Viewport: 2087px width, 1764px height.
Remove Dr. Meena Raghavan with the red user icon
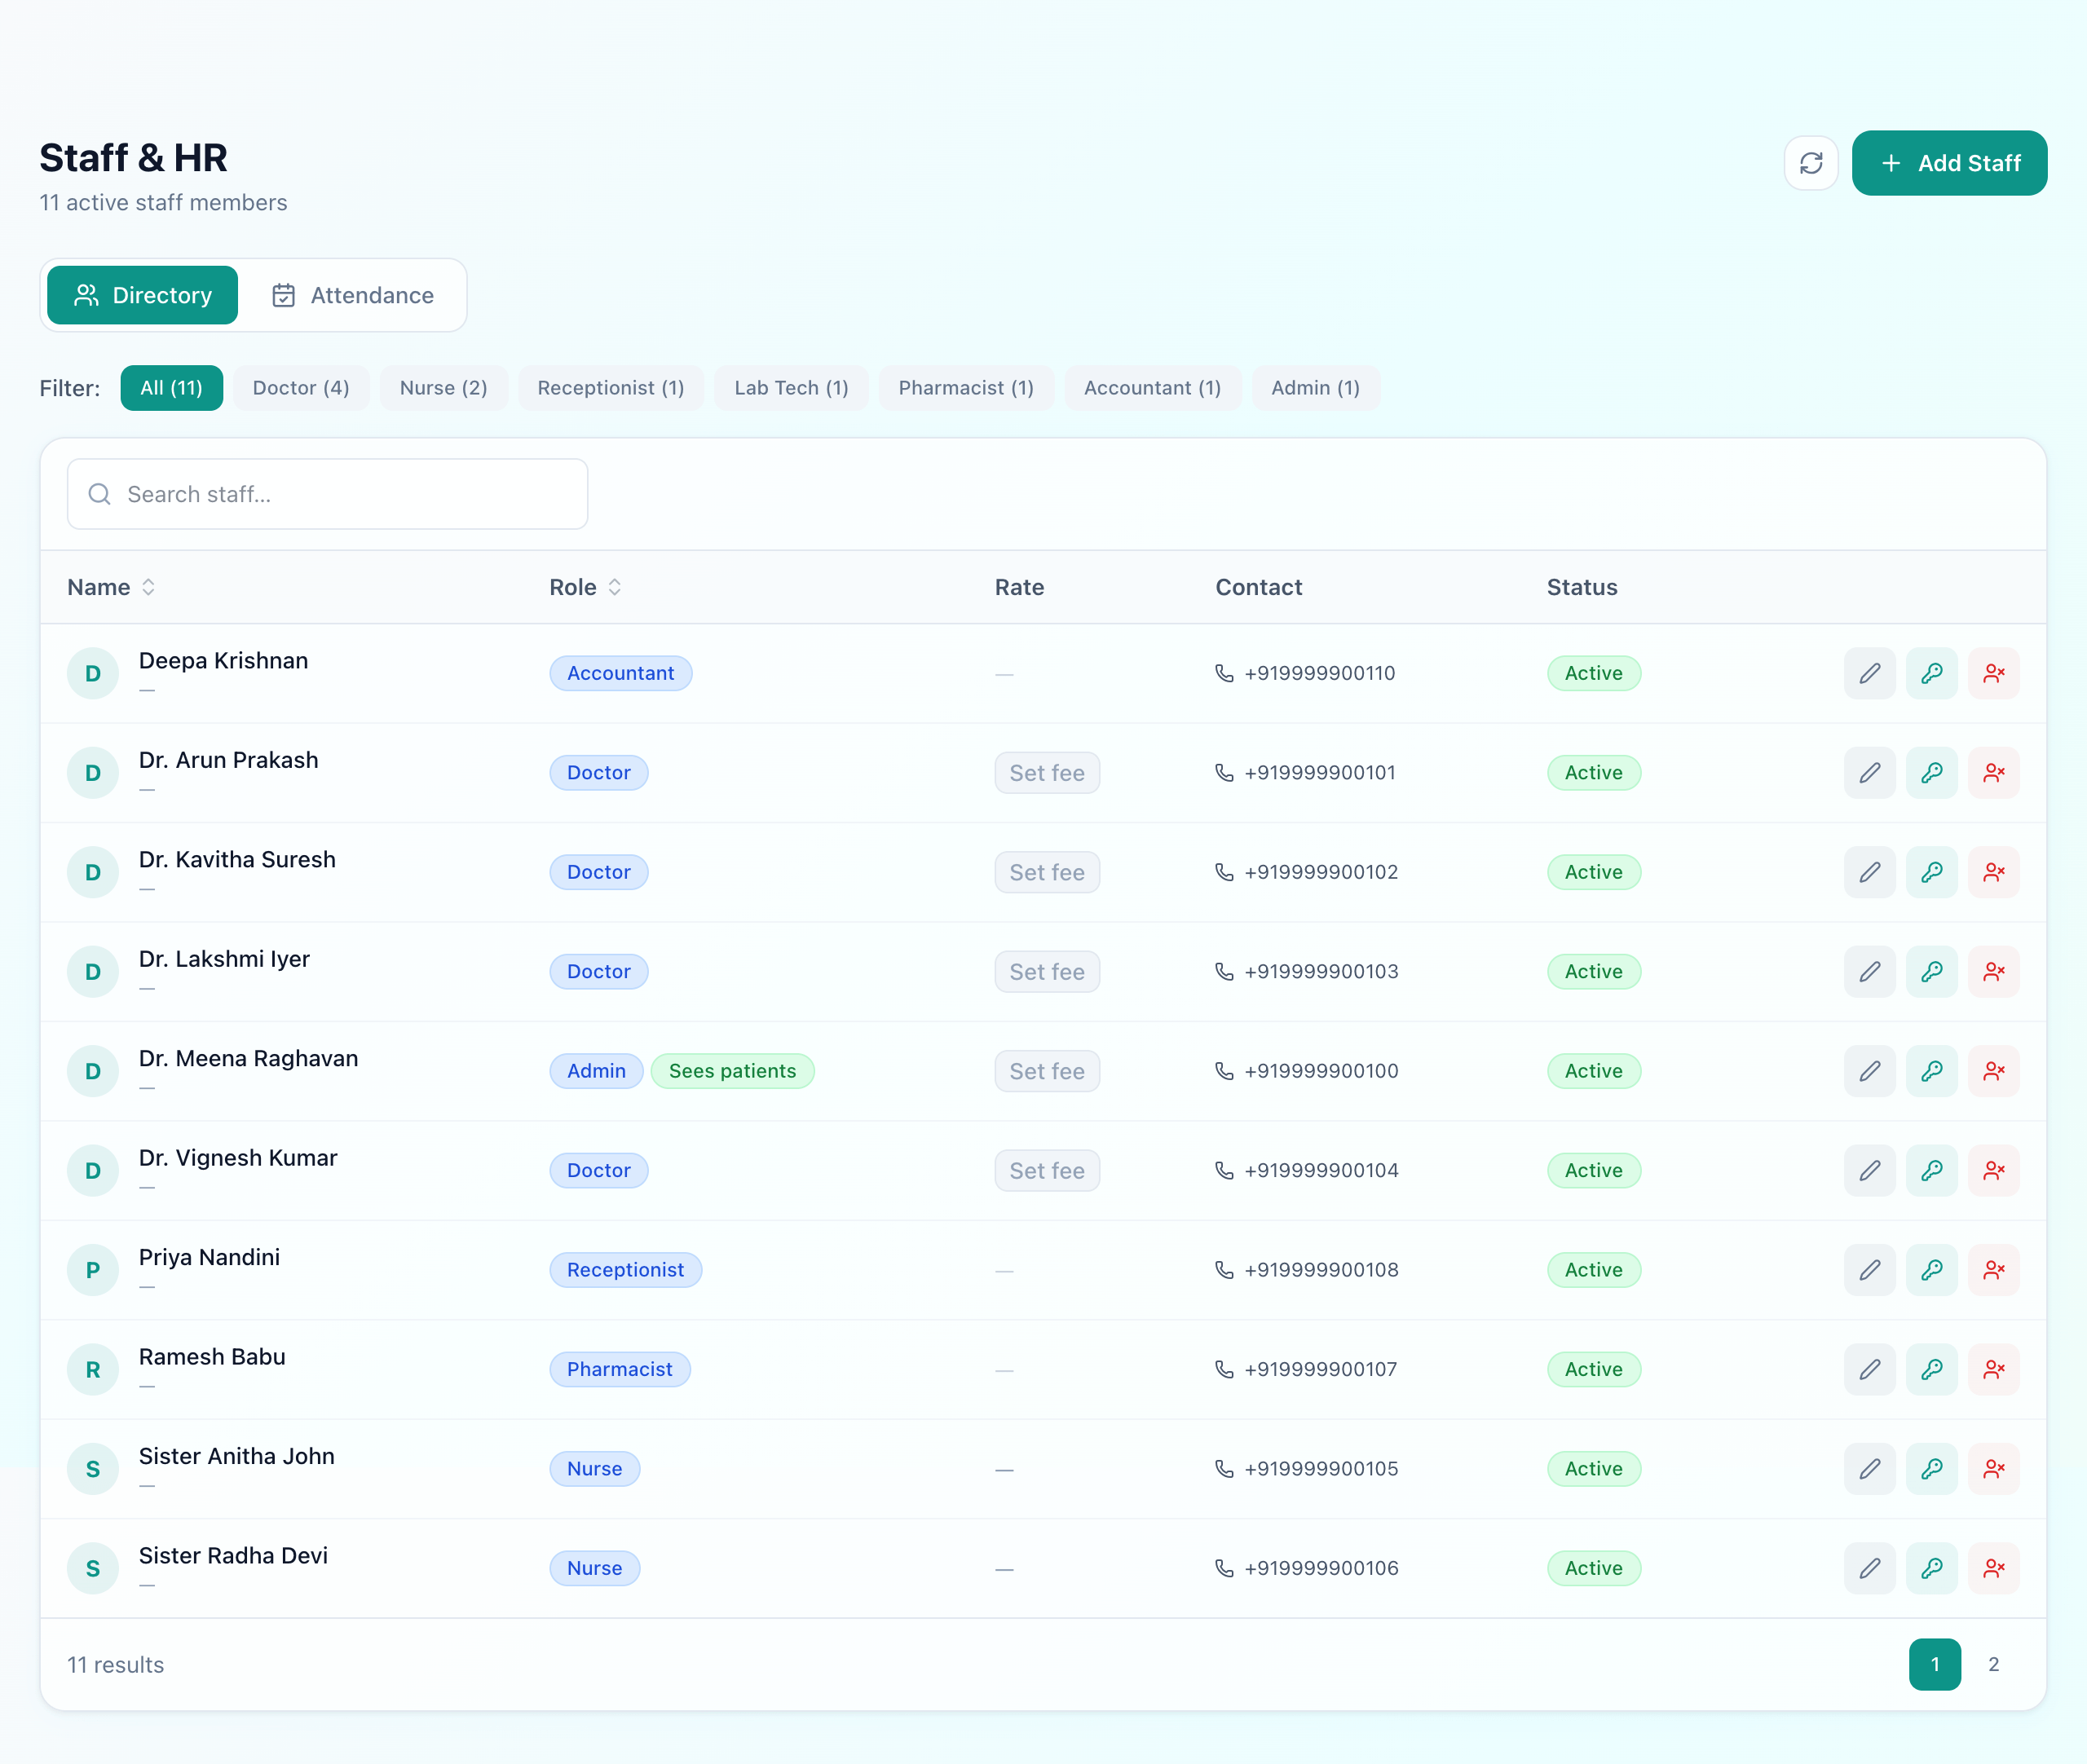(x=1993, y=1071)
